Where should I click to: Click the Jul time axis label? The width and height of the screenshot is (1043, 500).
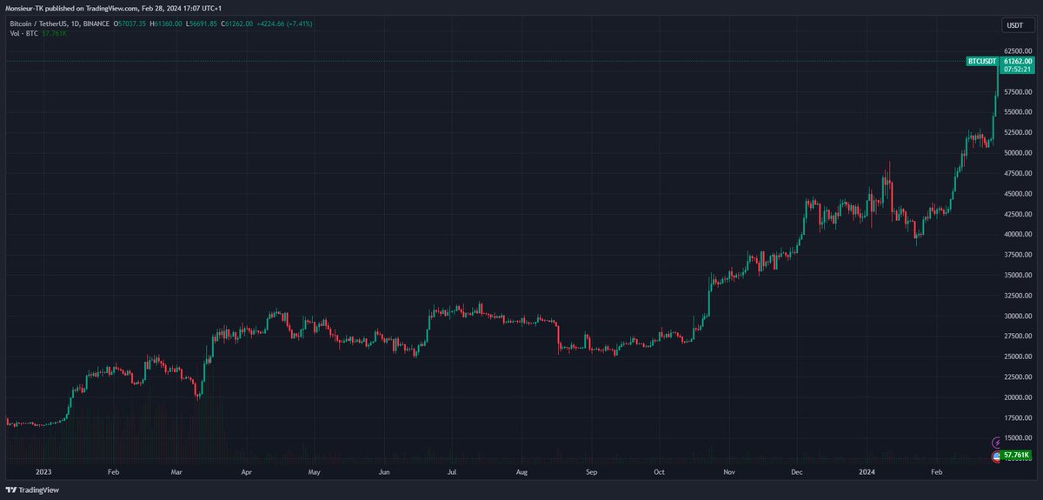[451, 470]
